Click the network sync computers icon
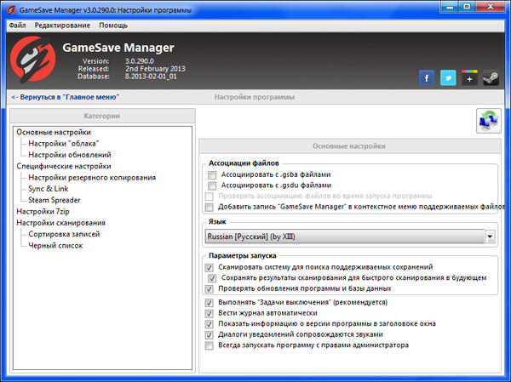This screenshot has height=382, width=511. [490, 121]
